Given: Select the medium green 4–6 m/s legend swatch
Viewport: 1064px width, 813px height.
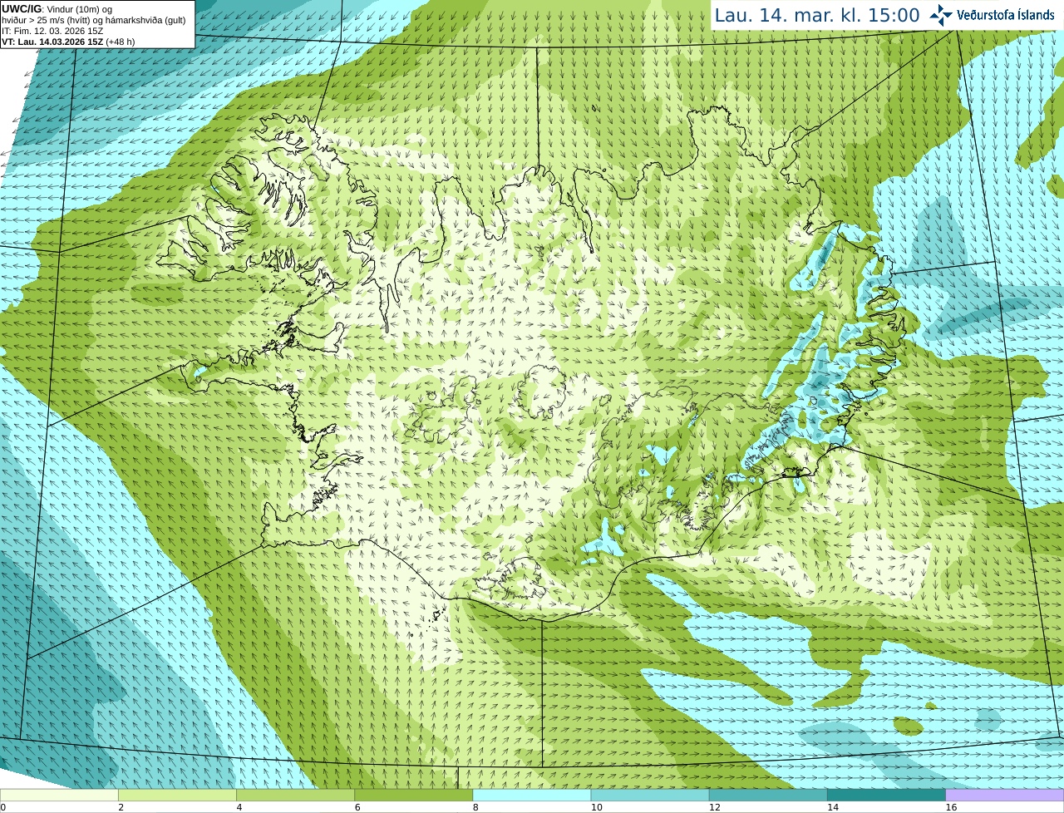Looking at the screenshot, I should (x=295, y=795).
